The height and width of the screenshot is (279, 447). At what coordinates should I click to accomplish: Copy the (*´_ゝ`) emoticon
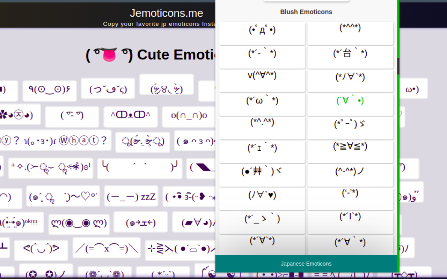point(262,223)
